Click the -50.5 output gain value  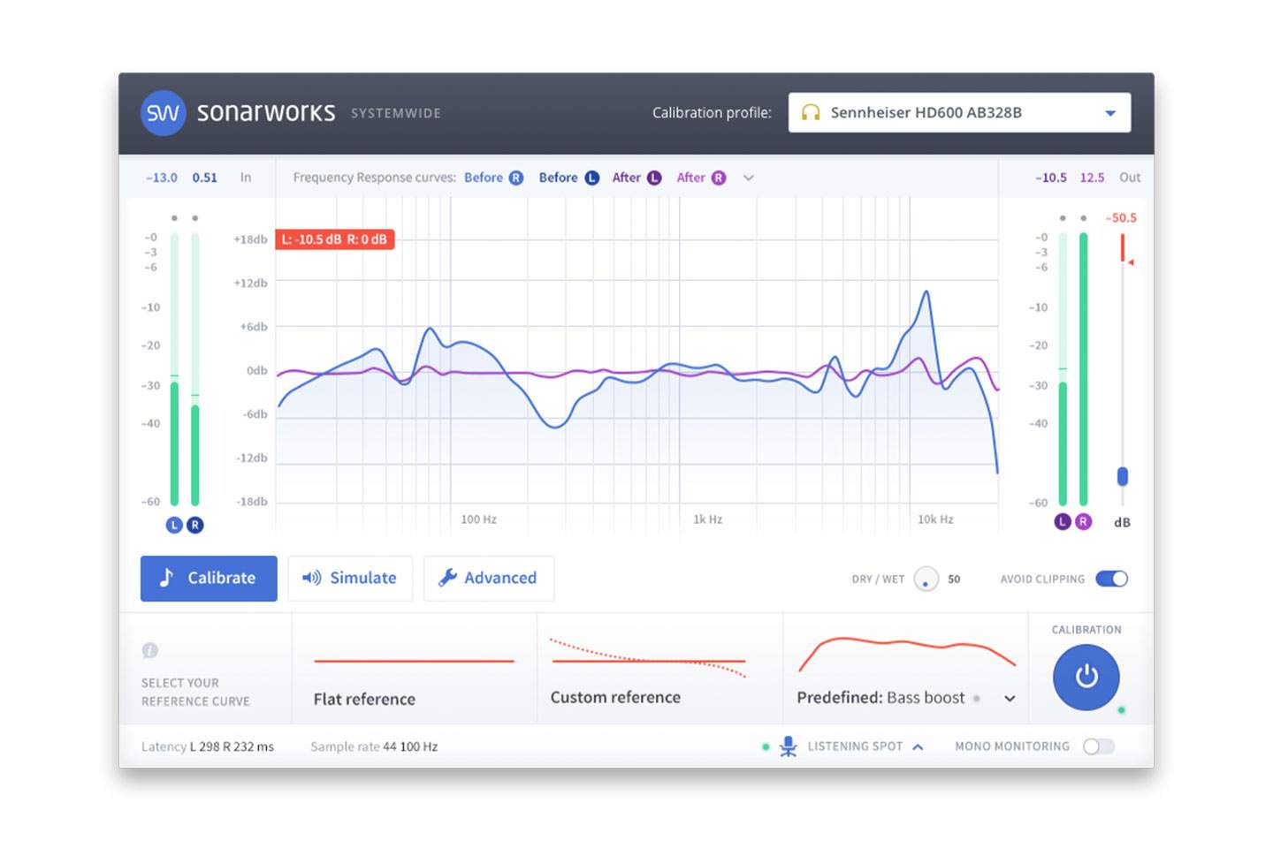point(1121,217)
